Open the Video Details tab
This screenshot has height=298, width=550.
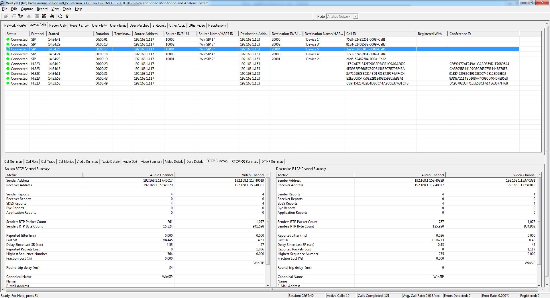174,162
